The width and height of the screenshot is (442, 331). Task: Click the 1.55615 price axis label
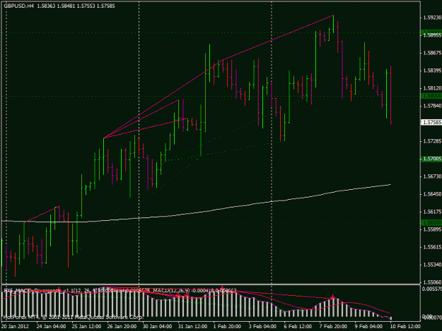(432, 247)
